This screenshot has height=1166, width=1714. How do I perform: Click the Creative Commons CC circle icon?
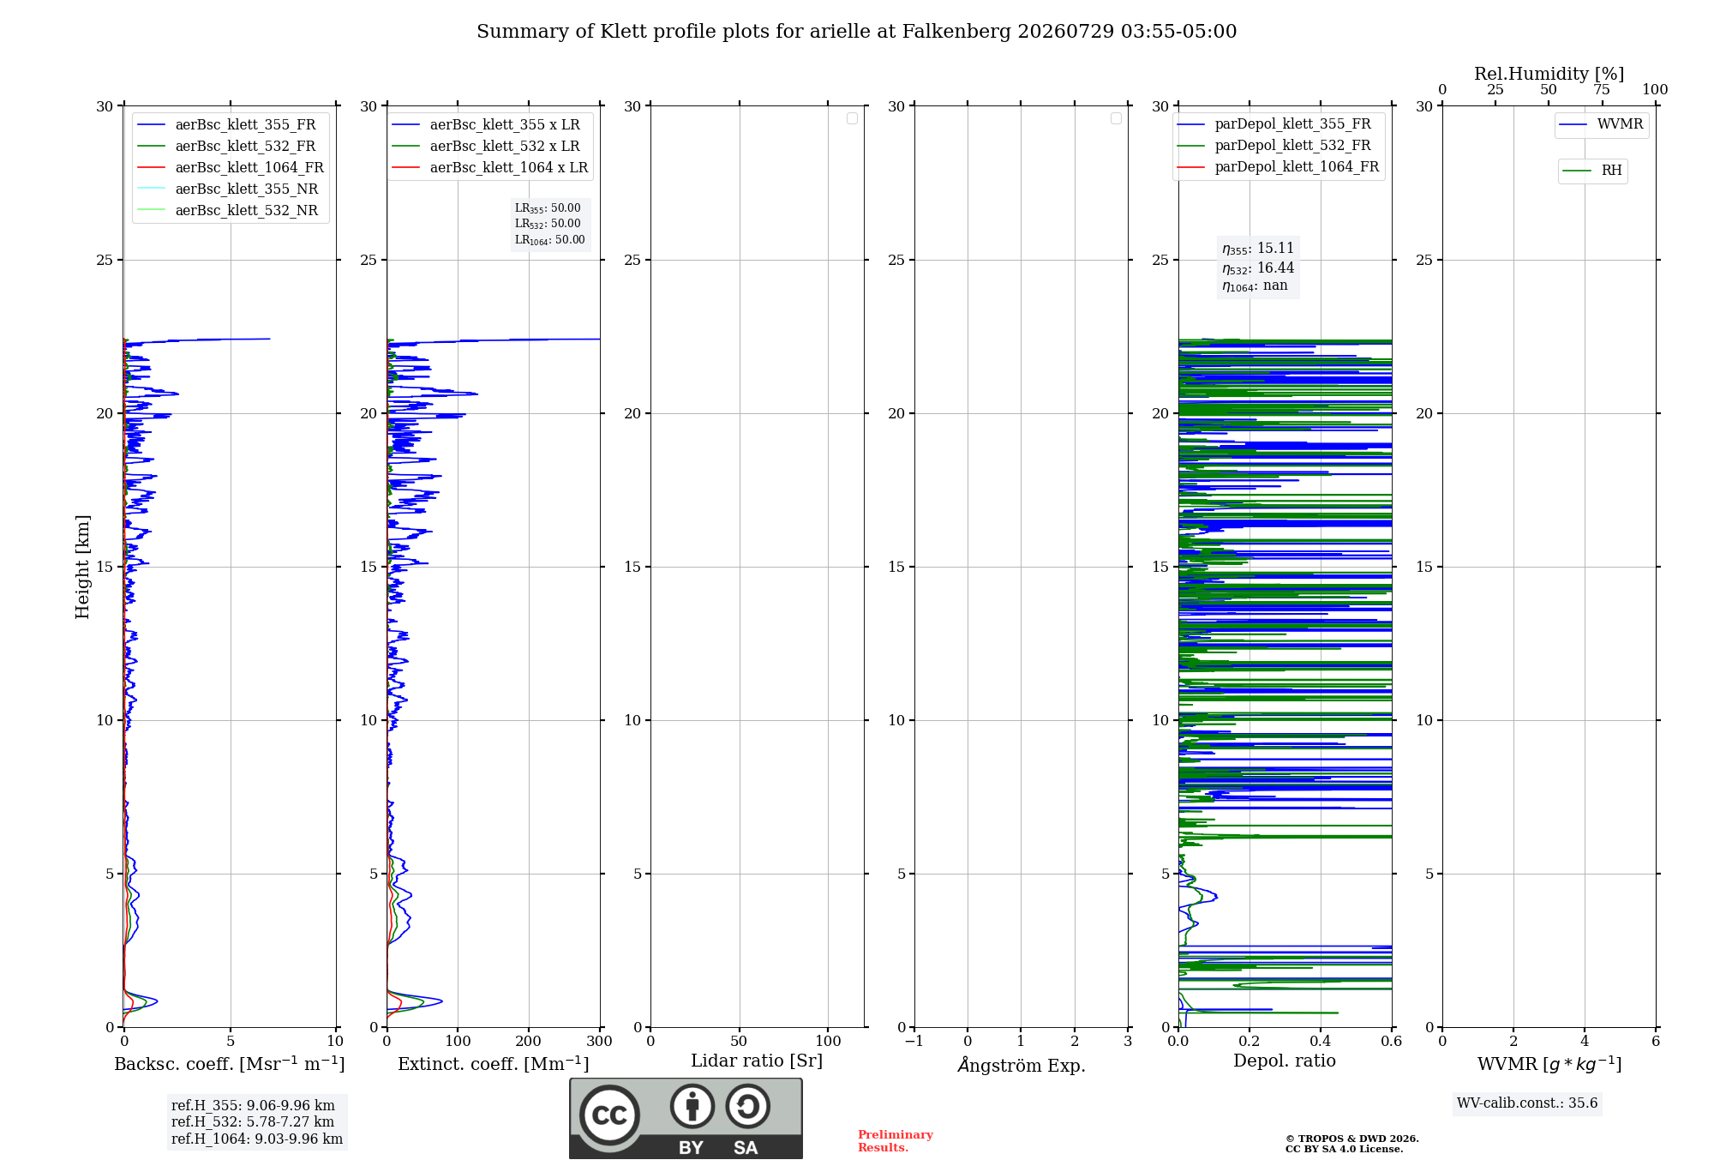(610, 1115)
